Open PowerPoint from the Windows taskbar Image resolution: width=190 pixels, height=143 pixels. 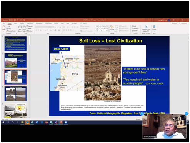[x=61, y=123]
